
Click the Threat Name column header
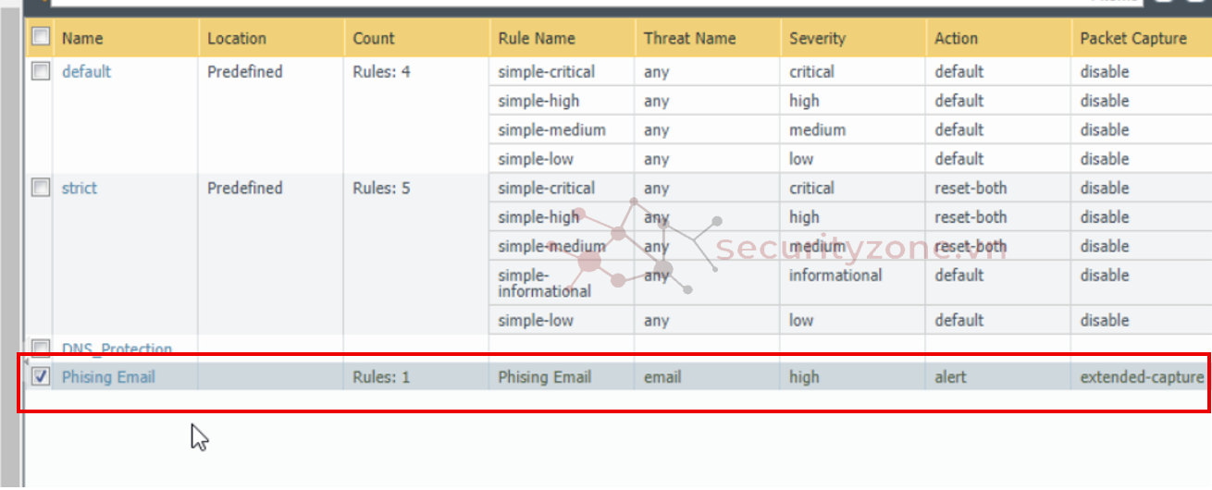(x=690, y=38)
